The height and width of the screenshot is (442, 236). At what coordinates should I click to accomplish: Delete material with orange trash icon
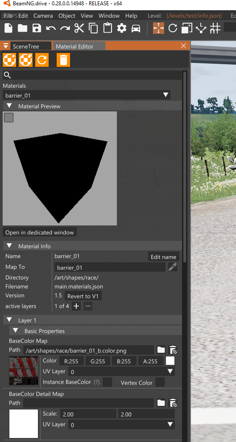click(63, 60)
